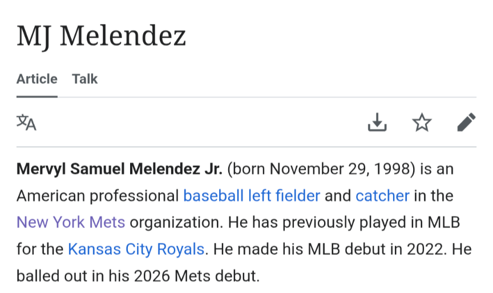
Task: Star this article to watchlist
Action: tap(422, 122)
